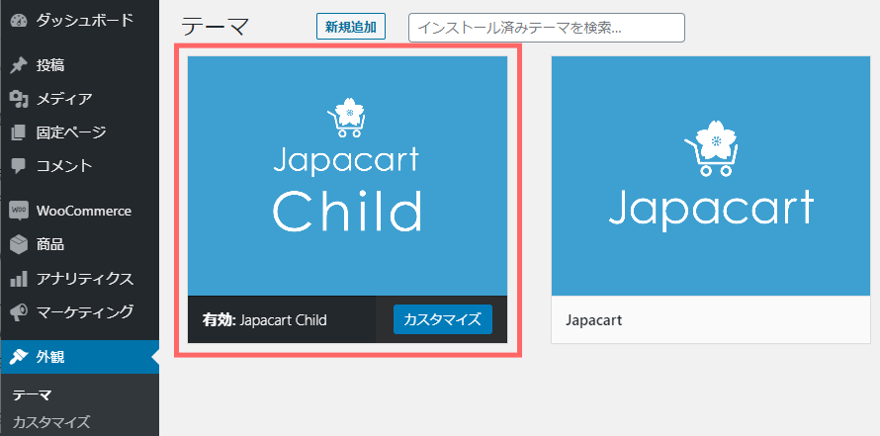880x436 pixels.
Task: Click the bar chart icon beside アナリティクス
Action: click(19, 279)
